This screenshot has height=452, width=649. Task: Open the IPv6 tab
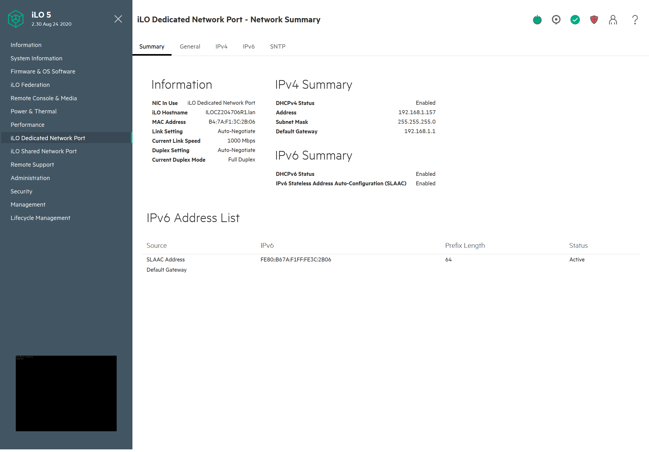(249, 46)
